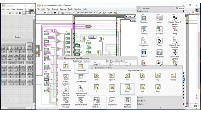The height and width of the screenshot is (113, 201).
Task: Expand the Programming category arrow
Action: coord(183,11)
